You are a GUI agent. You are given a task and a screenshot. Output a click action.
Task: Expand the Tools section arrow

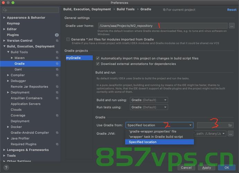tap(4, 156)
